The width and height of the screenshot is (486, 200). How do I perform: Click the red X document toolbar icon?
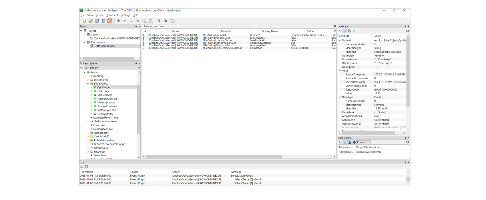(x=166, y=21)
